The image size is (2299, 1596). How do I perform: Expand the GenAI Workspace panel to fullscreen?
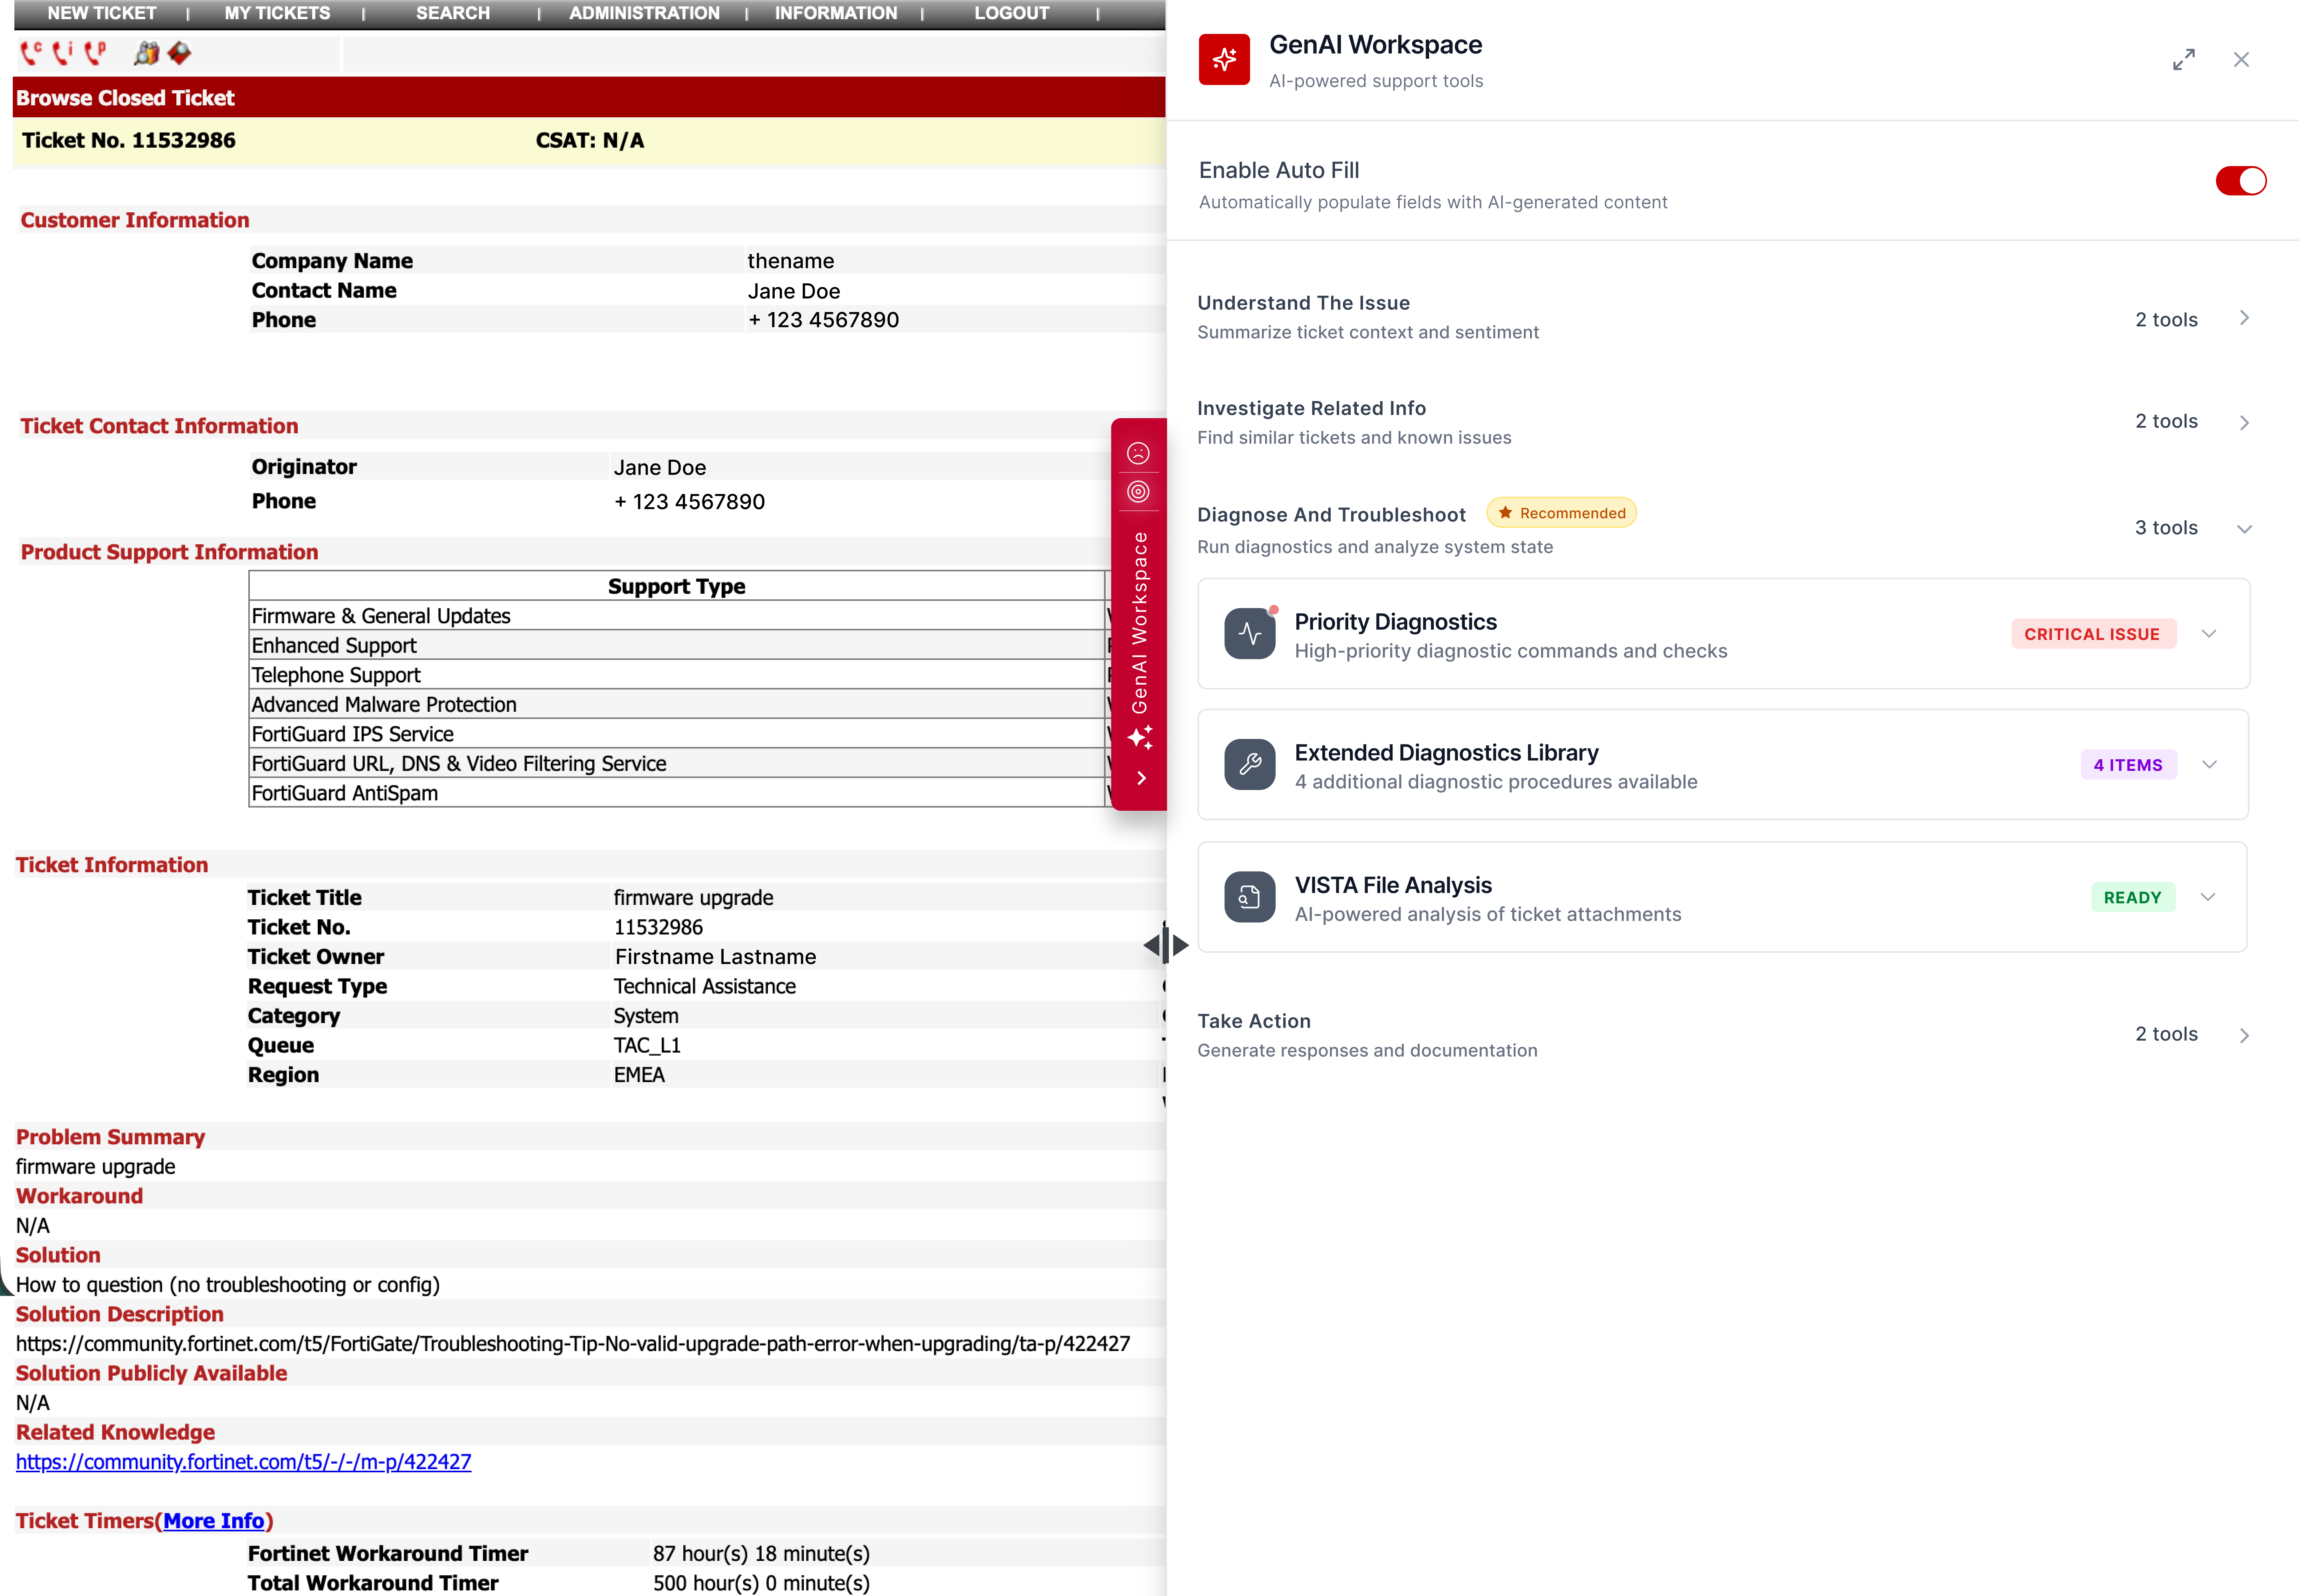[2184, 60]
